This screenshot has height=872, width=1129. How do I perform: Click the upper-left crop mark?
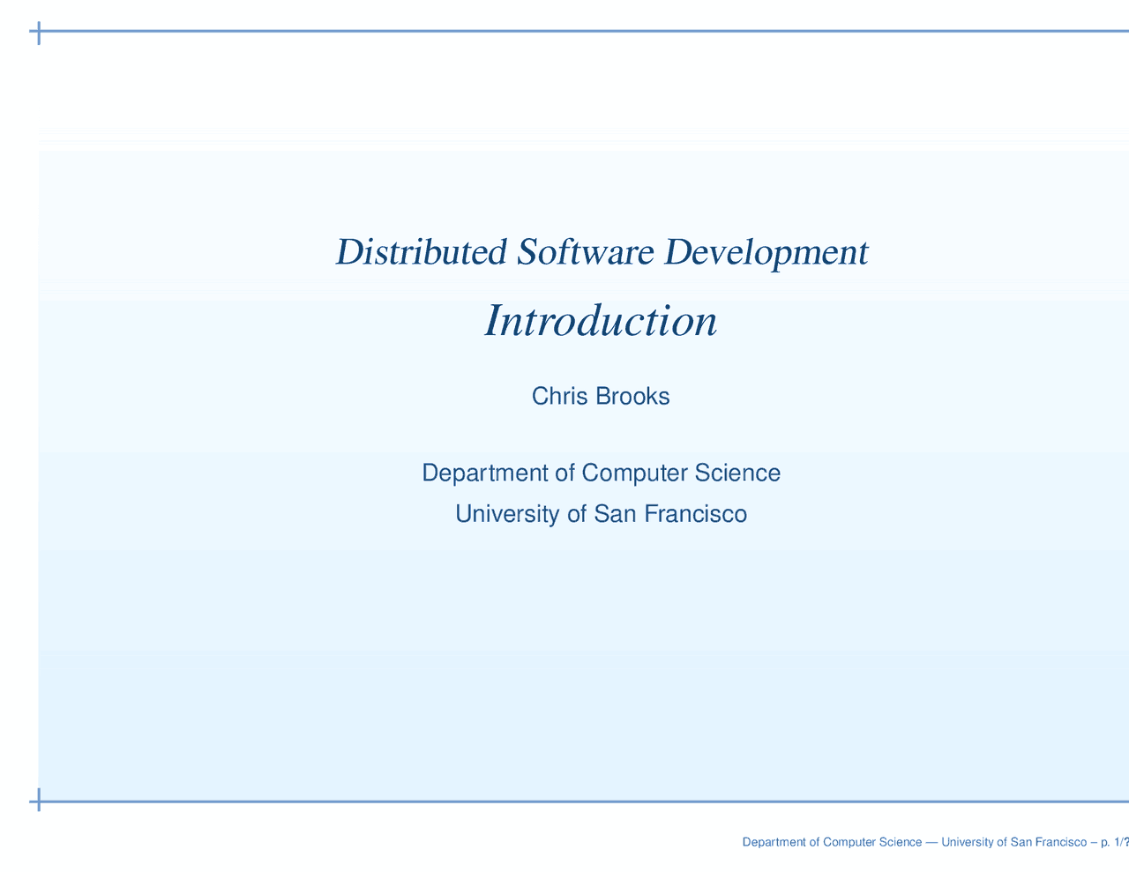coord(39,32)
